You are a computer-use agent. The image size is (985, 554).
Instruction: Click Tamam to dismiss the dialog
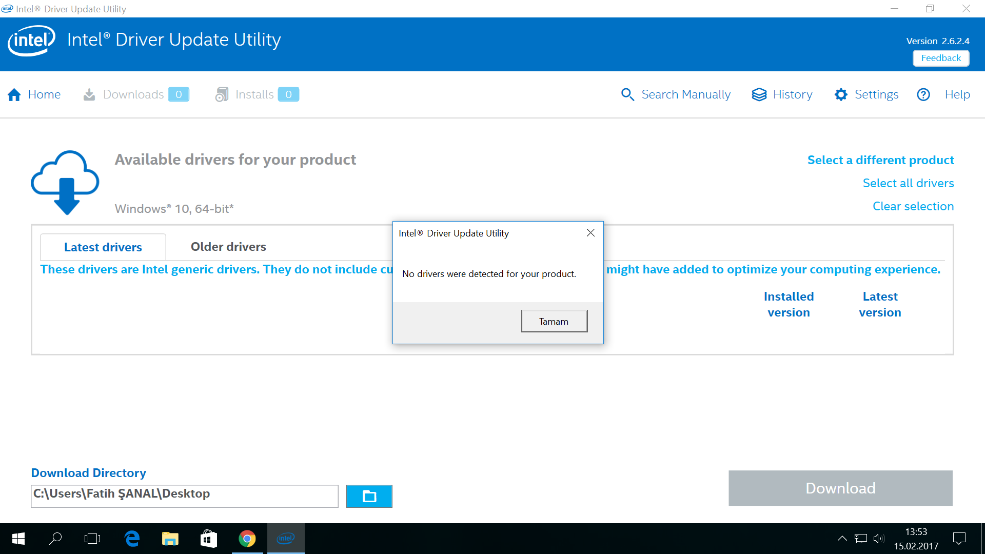pyautogui.click(x=554, y=321)
